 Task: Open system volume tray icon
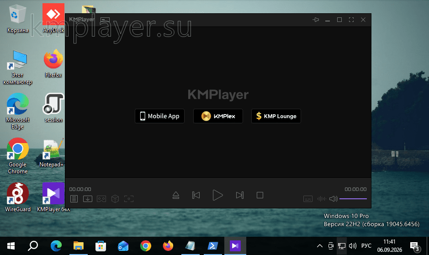353,246
